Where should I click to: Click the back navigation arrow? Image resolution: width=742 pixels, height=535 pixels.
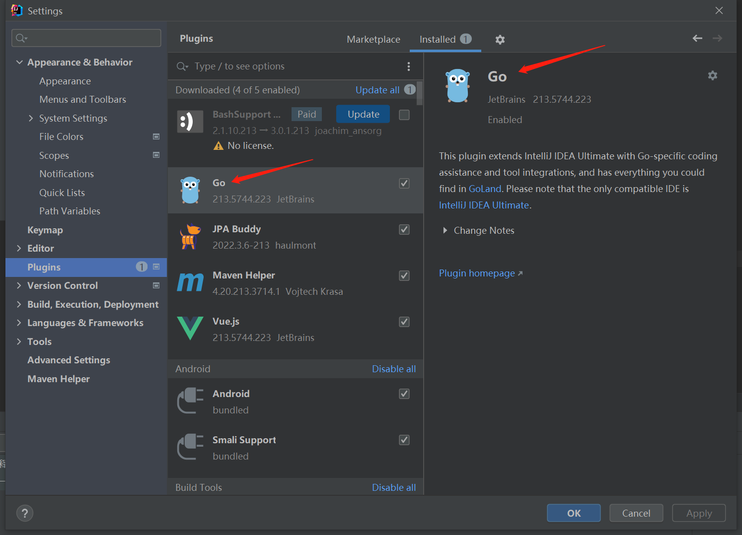click(697, 39)
